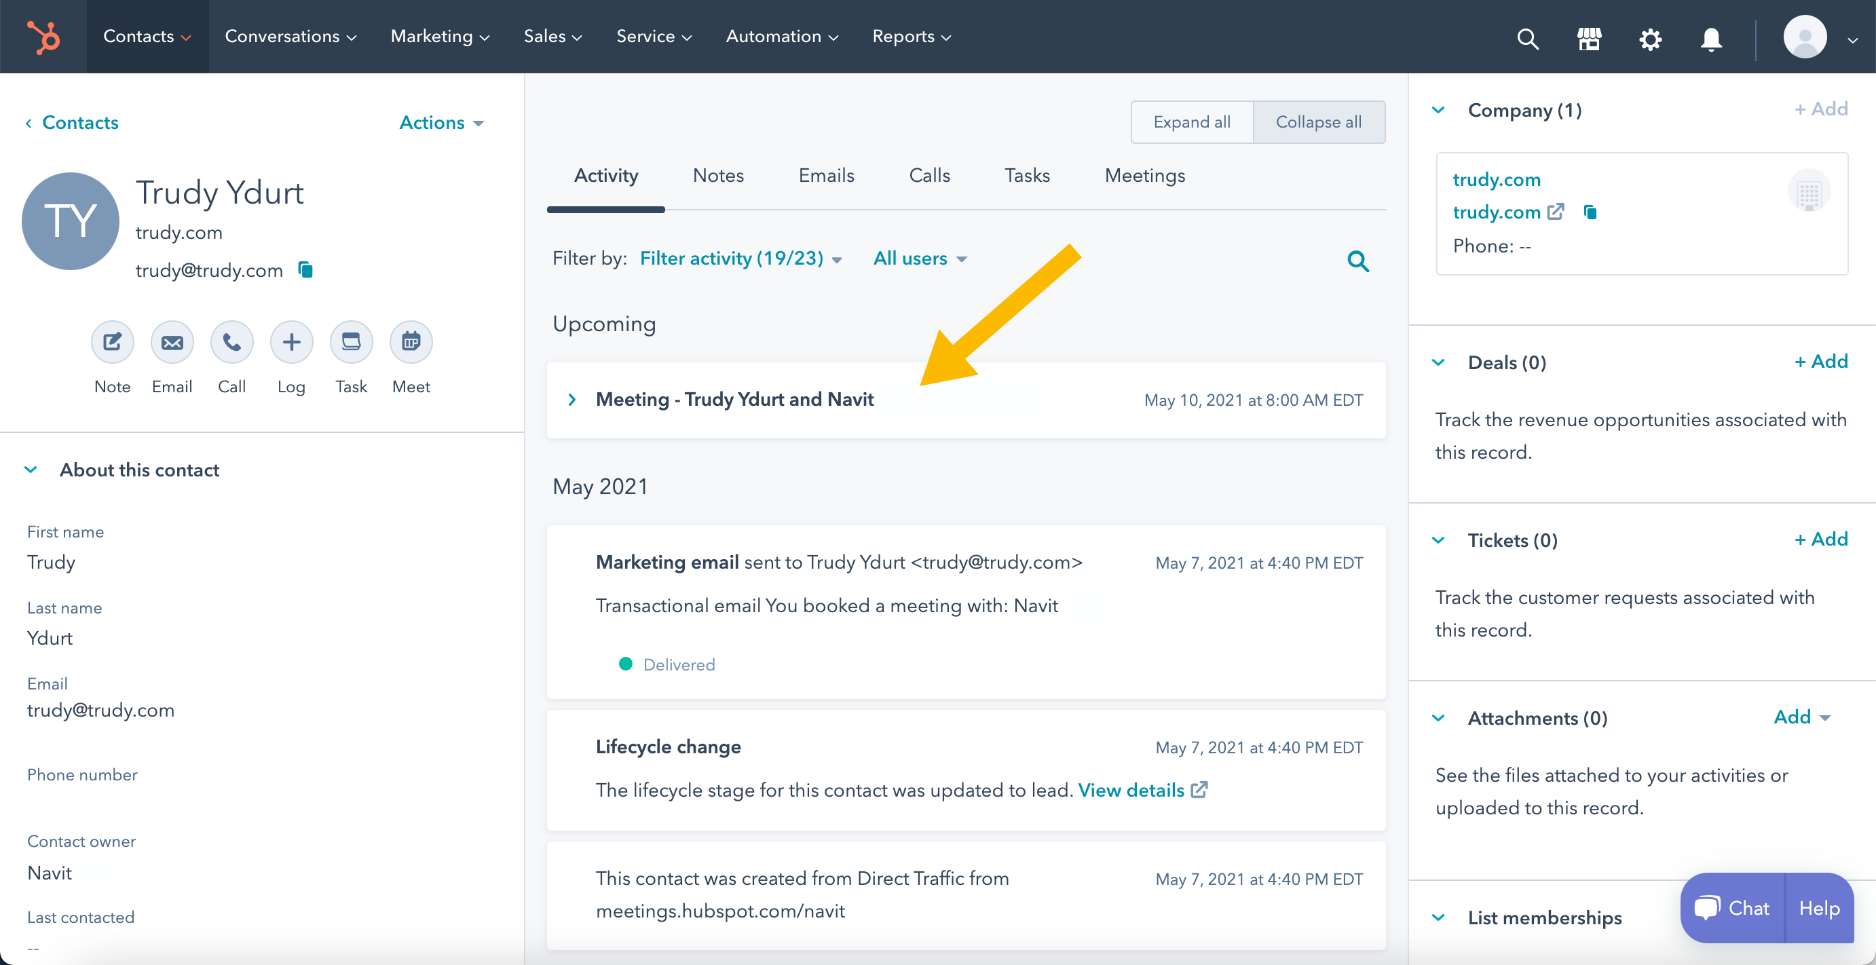Viewport: 1876px width, 965px height.
Task: Click the Collapse all button
Action: pos(1318,121)
